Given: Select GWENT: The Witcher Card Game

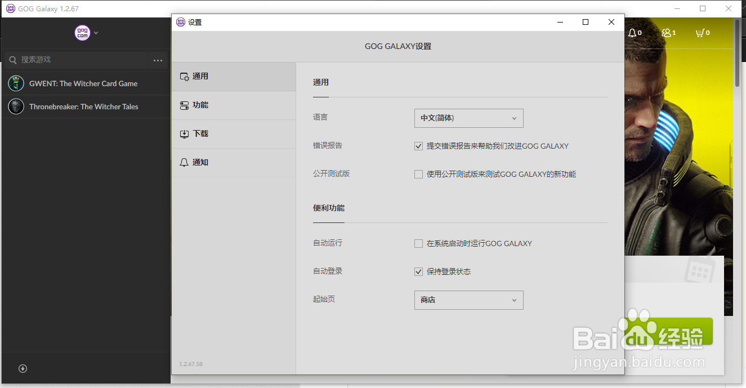Looking at the screenshot, I should pos(84,83).
